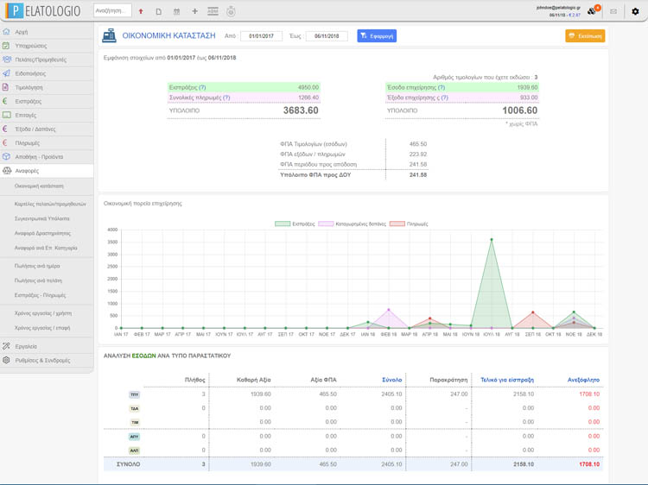Click the (?) help link next to Εισπράξεις

(202, 87)
